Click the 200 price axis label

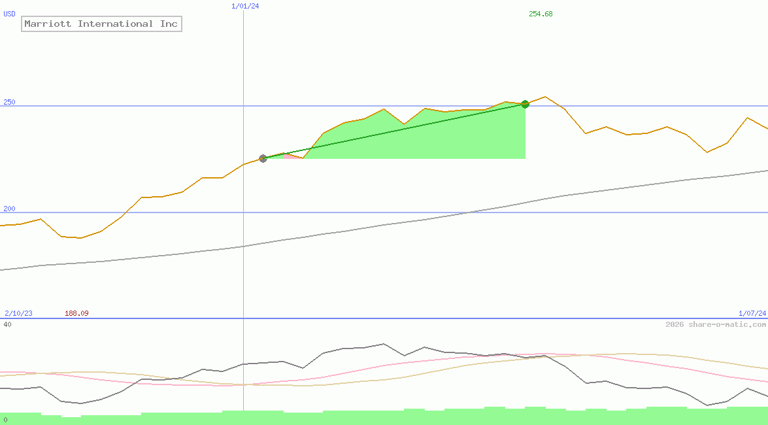[9, 209]
